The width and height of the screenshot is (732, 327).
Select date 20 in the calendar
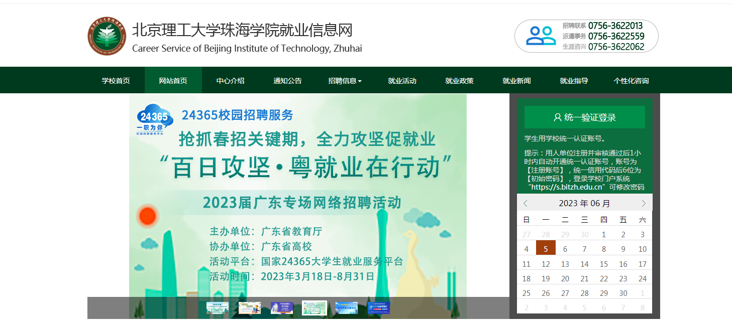(565, 278)
